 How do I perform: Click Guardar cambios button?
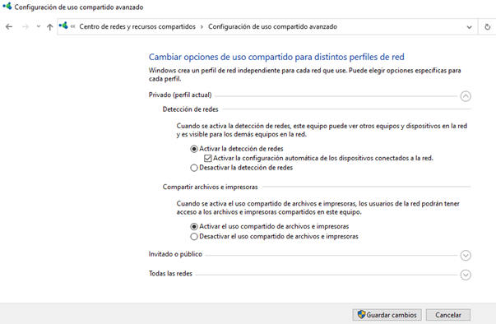click(387, 315)
